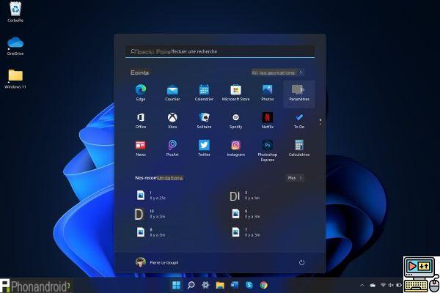
Task: Click the OneDrive cloud tray icon
Action: (x=373, y=285)
